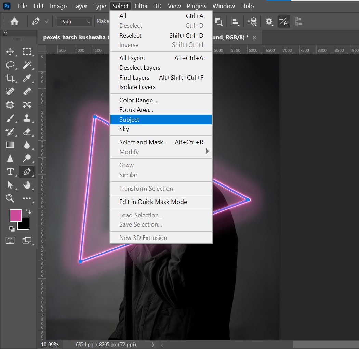
Task: Select the Blur droplet tool
Action: click(x=27, y=145)
